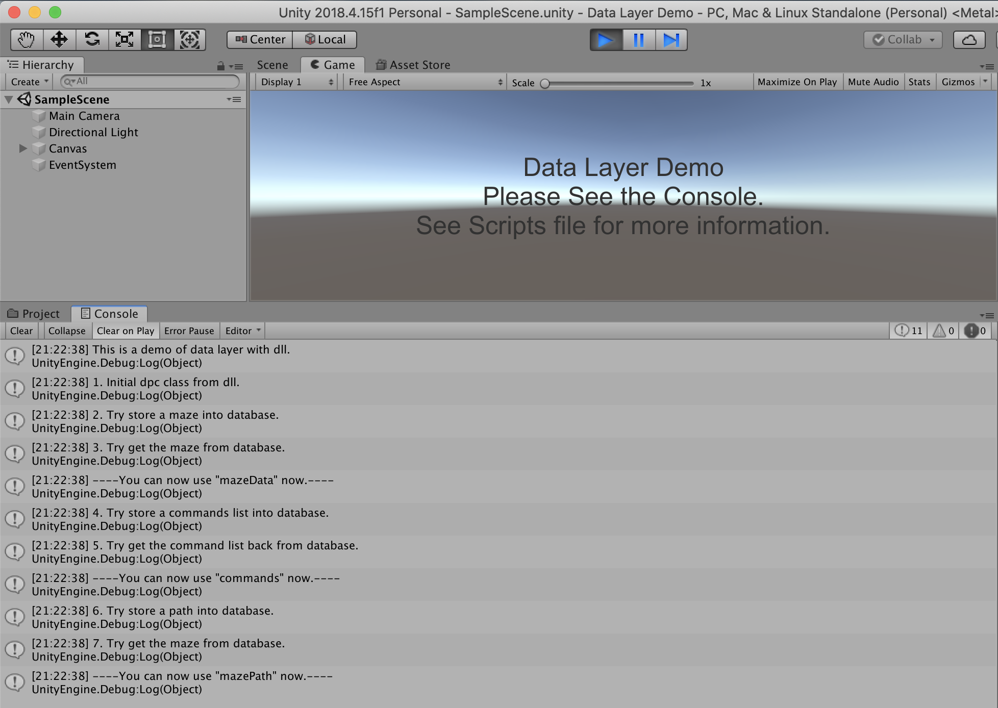The height and width of the screenshot is (708, 998).
Task: Switch to the Project tab
Action: [x=35, y=314]
